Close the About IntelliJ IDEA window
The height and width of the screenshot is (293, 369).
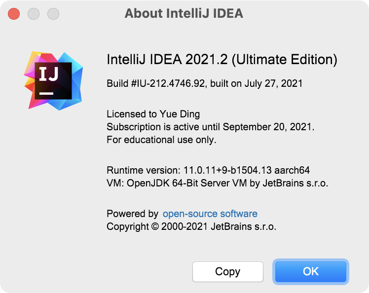click(x=14, y=13)
